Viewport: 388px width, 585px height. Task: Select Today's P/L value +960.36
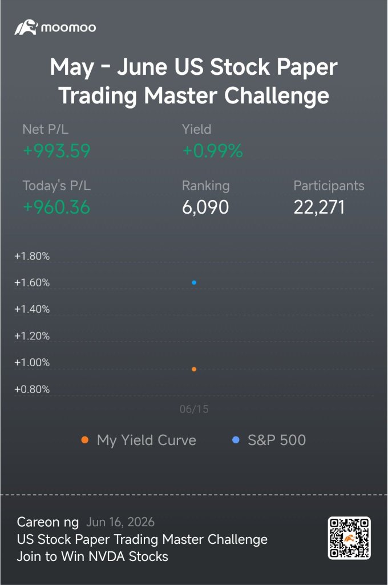click(x=56, y=207)
